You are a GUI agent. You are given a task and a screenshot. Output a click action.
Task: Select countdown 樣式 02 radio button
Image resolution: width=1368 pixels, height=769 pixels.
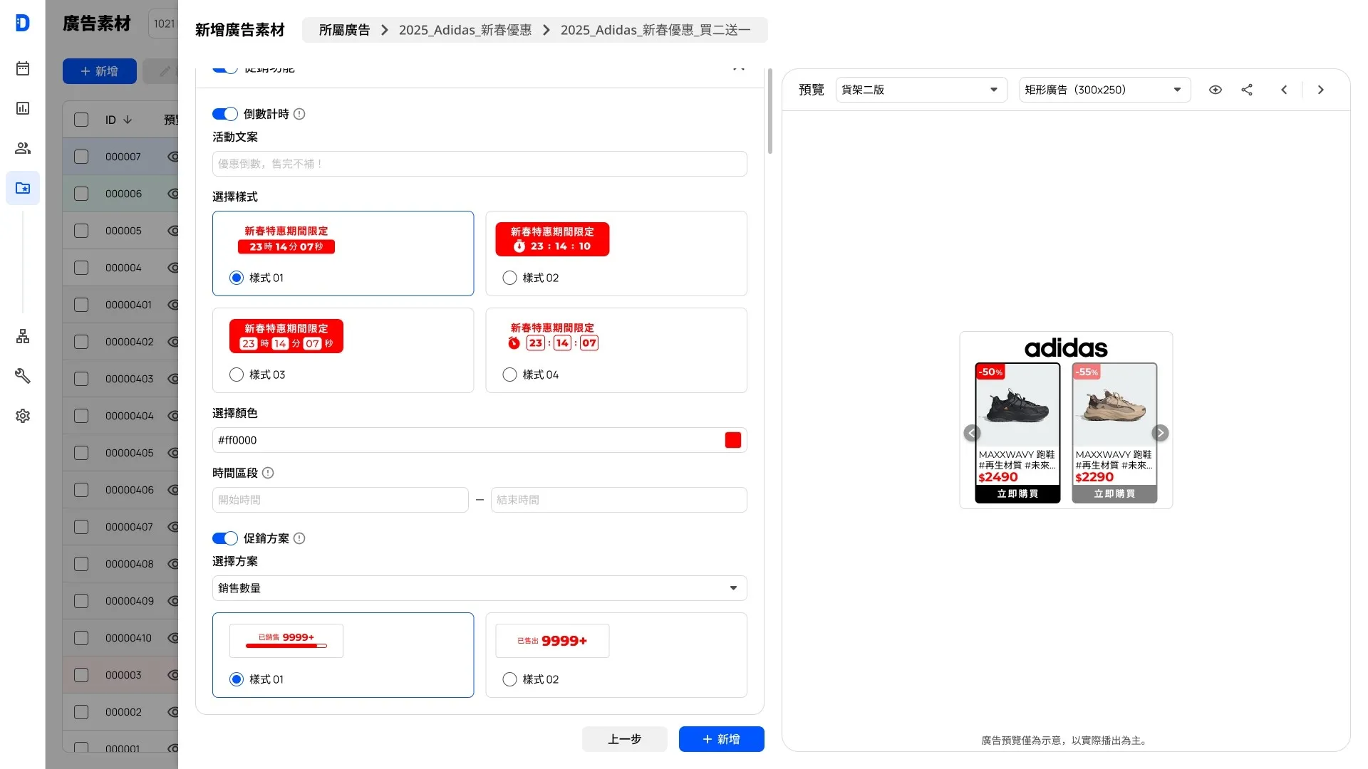pos(509,278)
